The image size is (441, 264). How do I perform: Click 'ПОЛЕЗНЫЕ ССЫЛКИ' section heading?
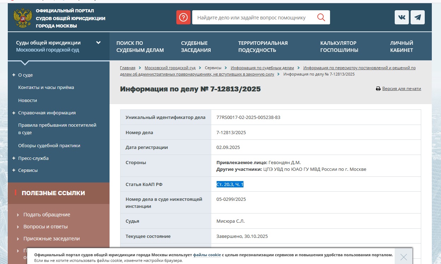coord(53,193)
